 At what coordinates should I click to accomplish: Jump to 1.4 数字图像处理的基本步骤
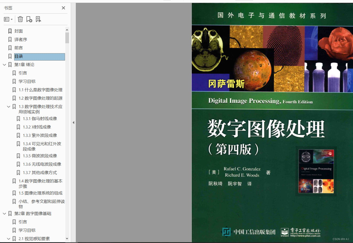(x=40, y=184)
